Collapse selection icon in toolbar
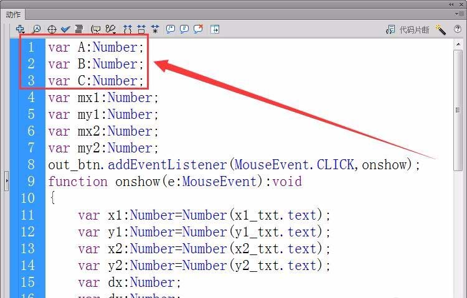 tap(141, 29)
